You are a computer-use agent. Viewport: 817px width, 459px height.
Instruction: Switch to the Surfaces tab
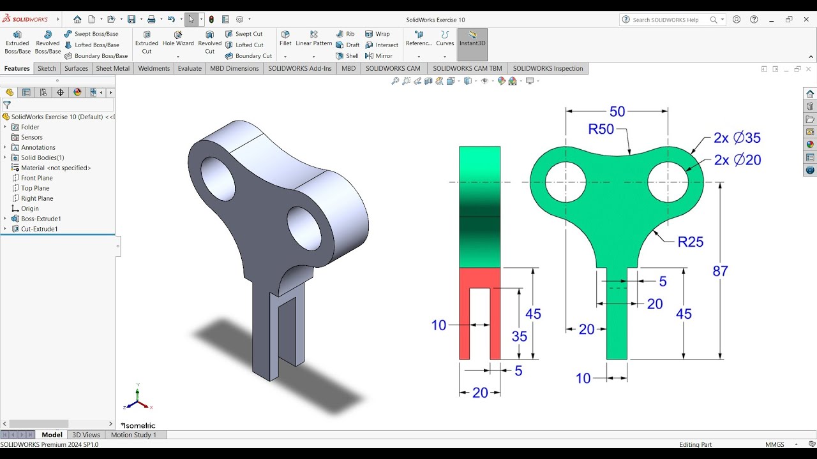click(x=76, y=68)
